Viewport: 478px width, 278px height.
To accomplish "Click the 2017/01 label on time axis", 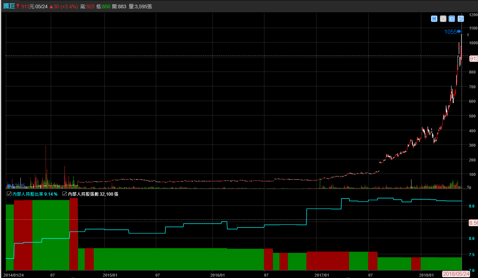I will pyautogui.click(x=321, y=275).
